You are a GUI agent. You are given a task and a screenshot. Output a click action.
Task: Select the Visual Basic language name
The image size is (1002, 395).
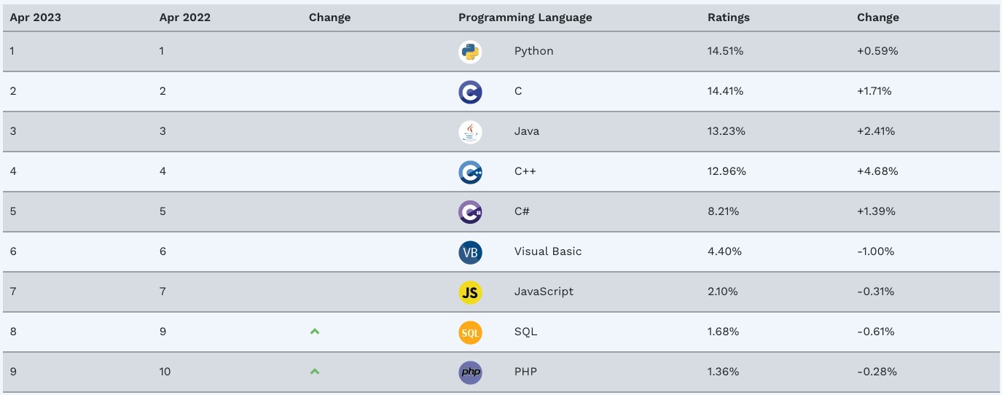coord(548,251)
